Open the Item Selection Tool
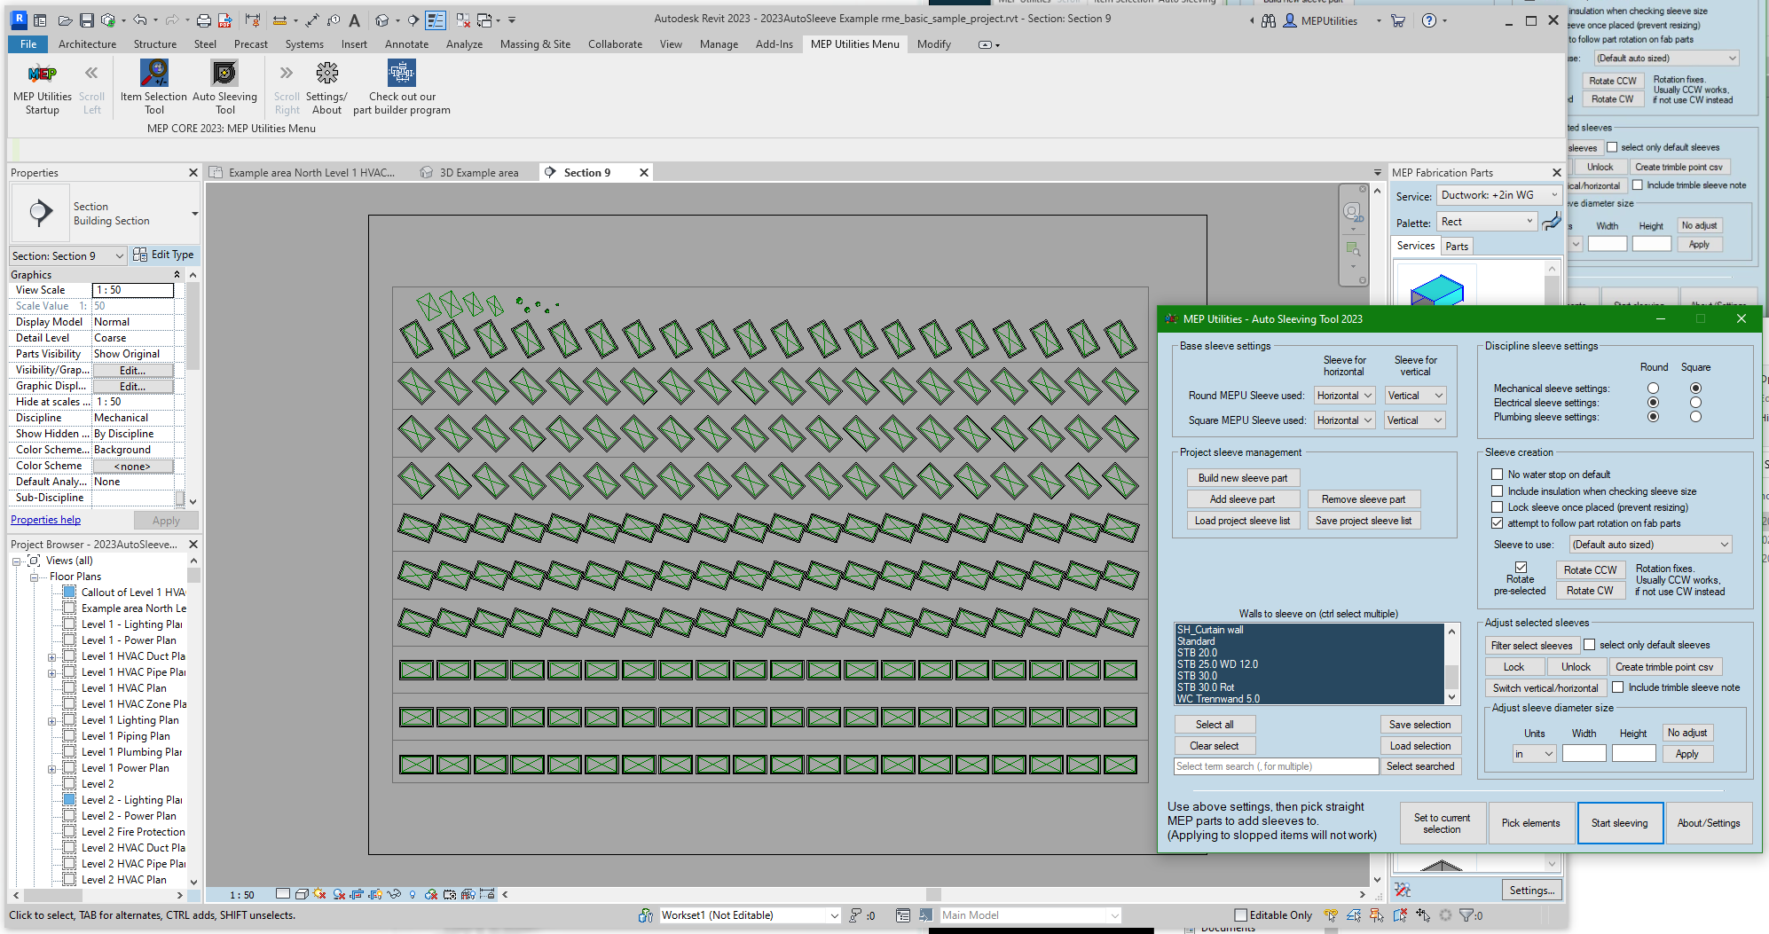 point(154,75)
